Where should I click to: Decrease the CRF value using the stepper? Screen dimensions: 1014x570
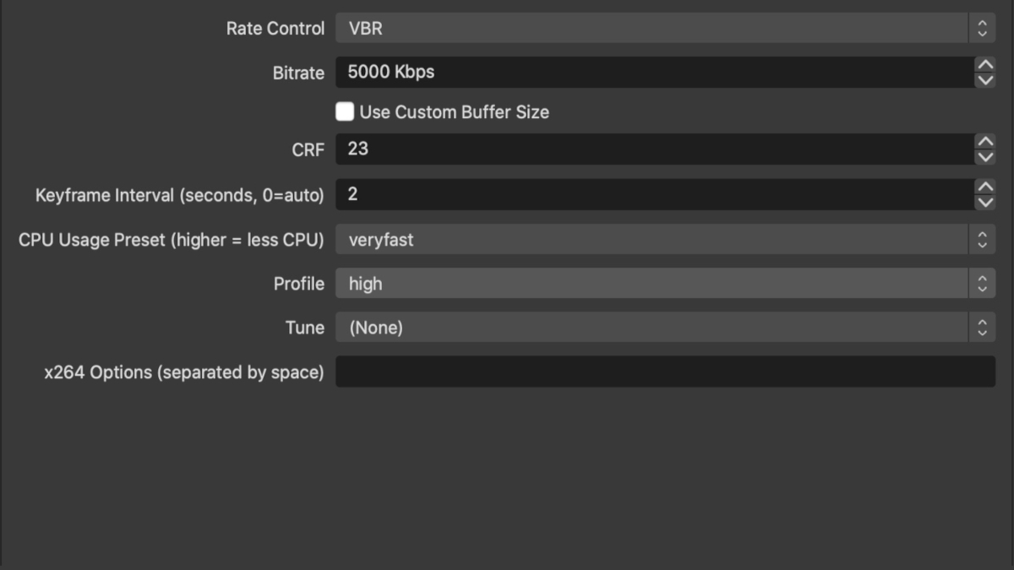(985, 155)
